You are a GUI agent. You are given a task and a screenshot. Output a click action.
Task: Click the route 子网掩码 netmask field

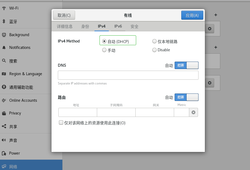(116, 112)
